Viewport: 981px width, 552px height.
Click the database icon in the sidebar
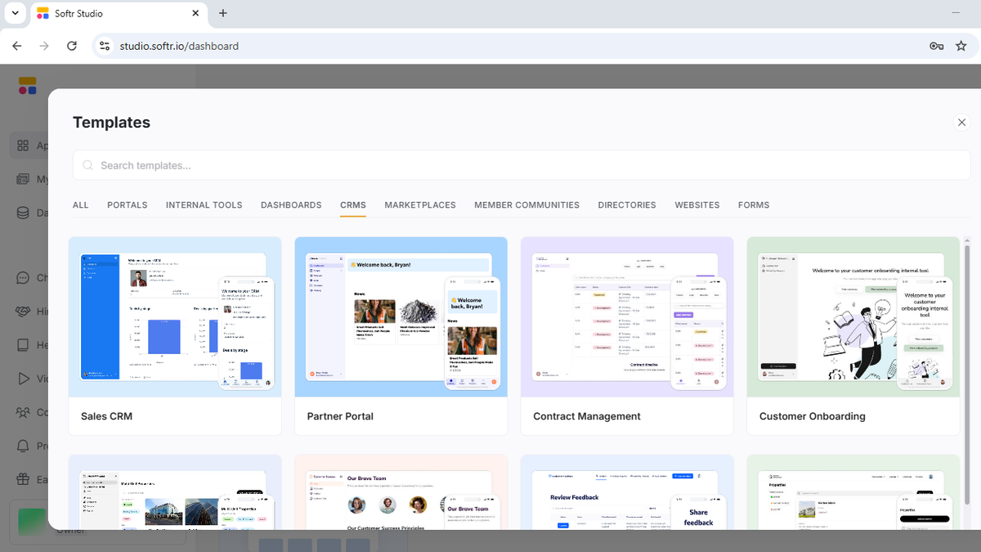pos(23,213)
